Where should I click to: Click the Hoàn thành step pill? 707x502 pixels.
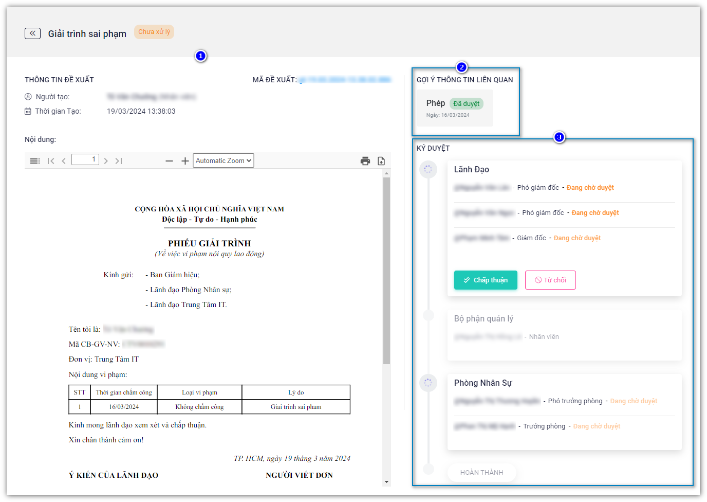[x=481, y=472]
